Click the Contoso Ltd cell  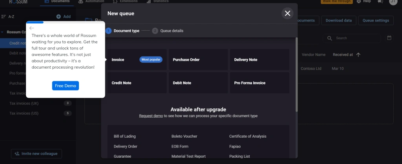[311, 69]
